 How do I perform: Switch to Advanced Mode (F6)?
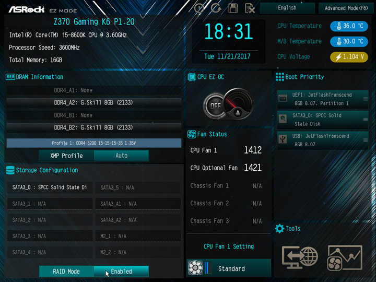tap(346, 8)
